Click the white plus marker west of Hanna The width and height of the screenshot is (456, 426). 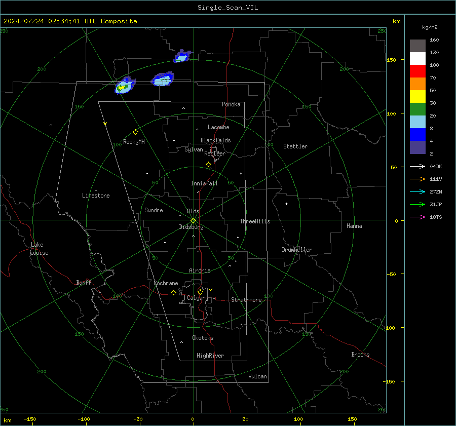click(x=286, y=204)
